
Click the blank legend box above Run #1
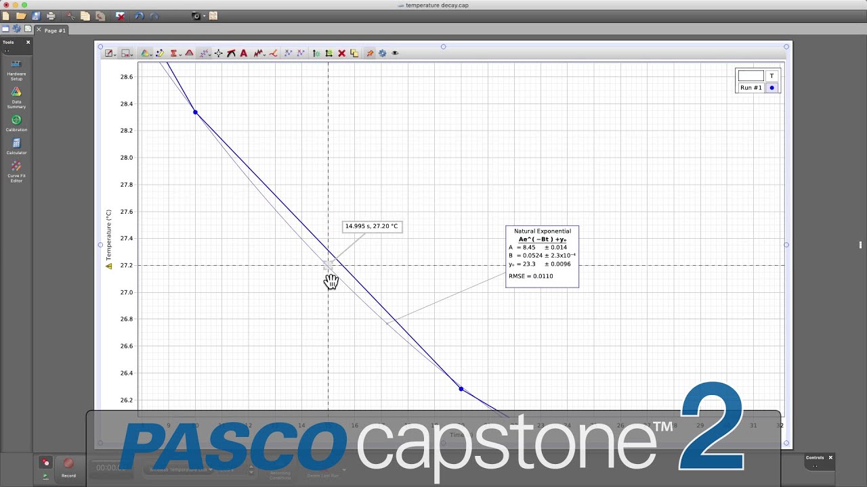point(750,76)
